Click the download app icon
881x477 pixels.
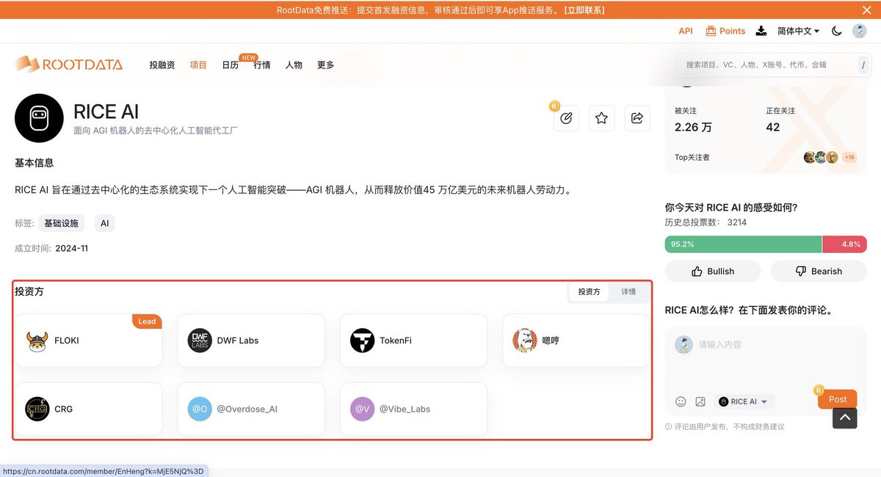(x=761, y=31)
